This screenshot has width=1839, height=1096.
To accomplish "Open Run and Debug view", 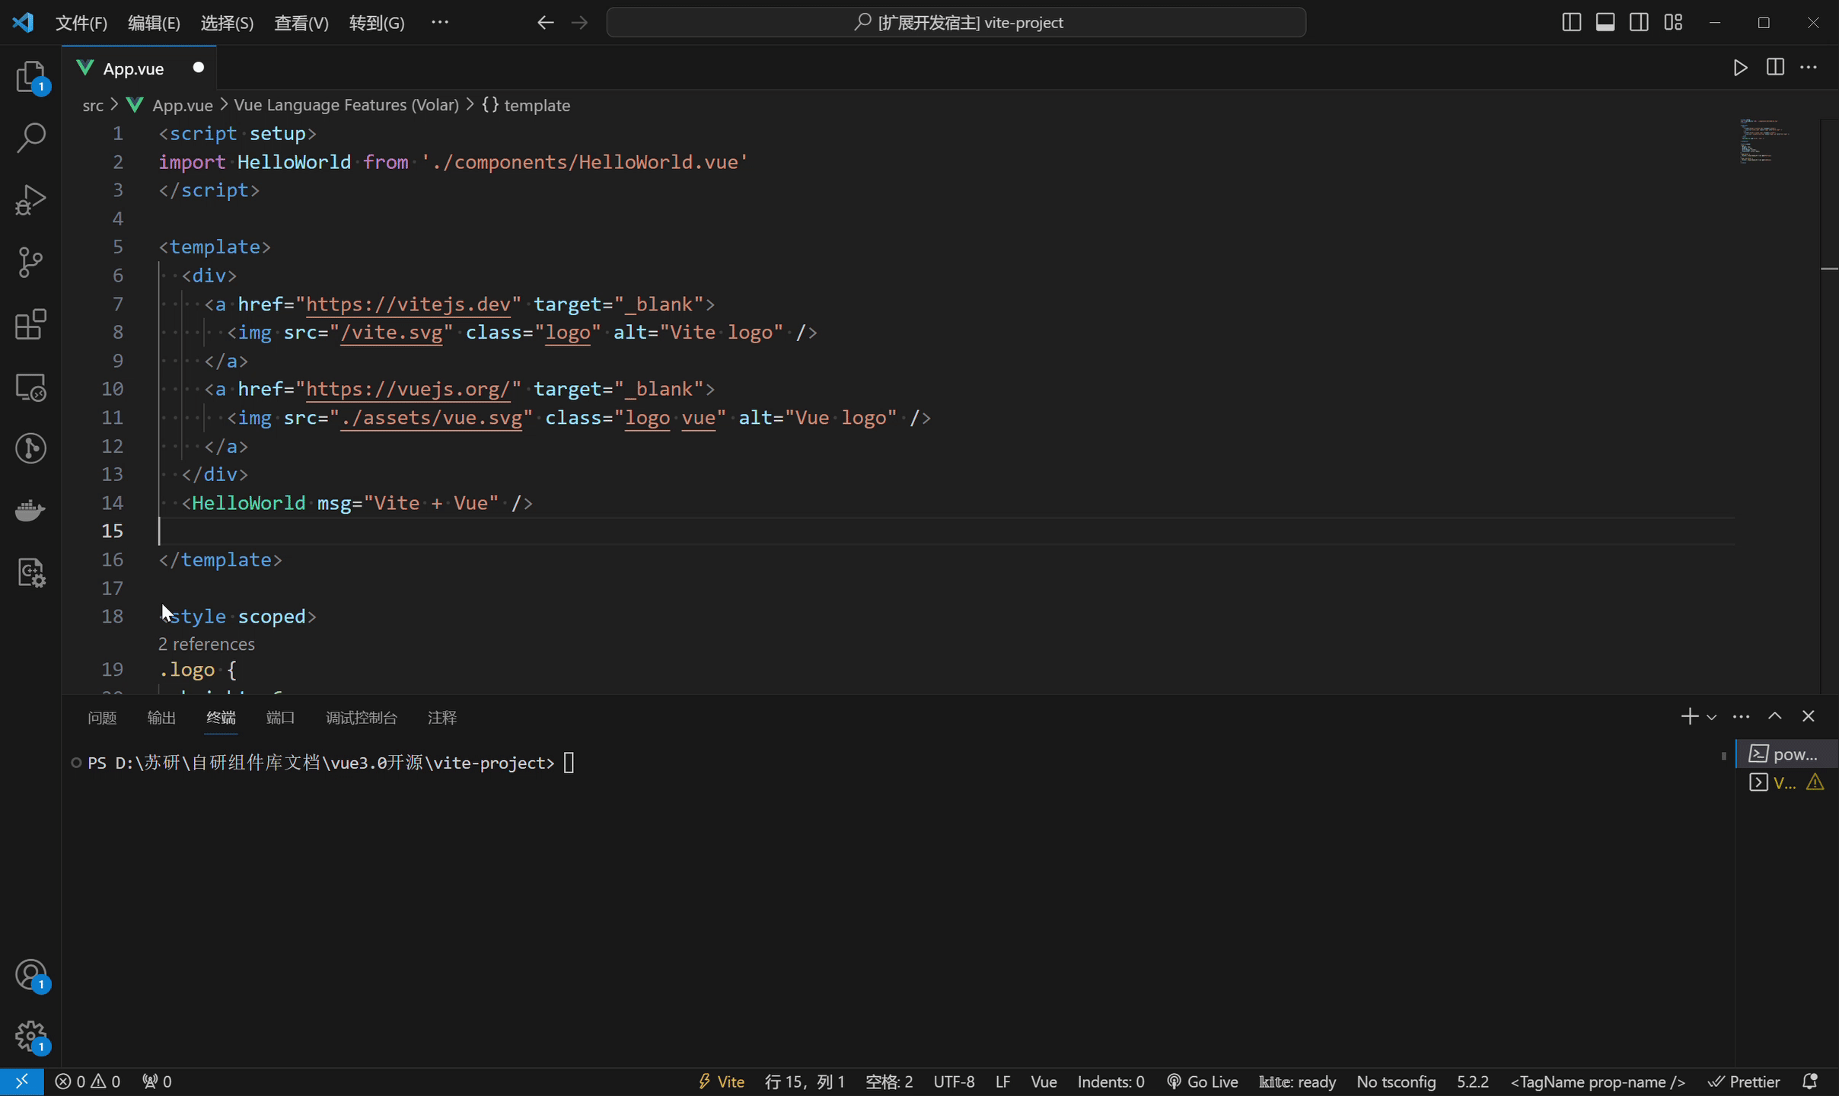I will tap(30, 200).
